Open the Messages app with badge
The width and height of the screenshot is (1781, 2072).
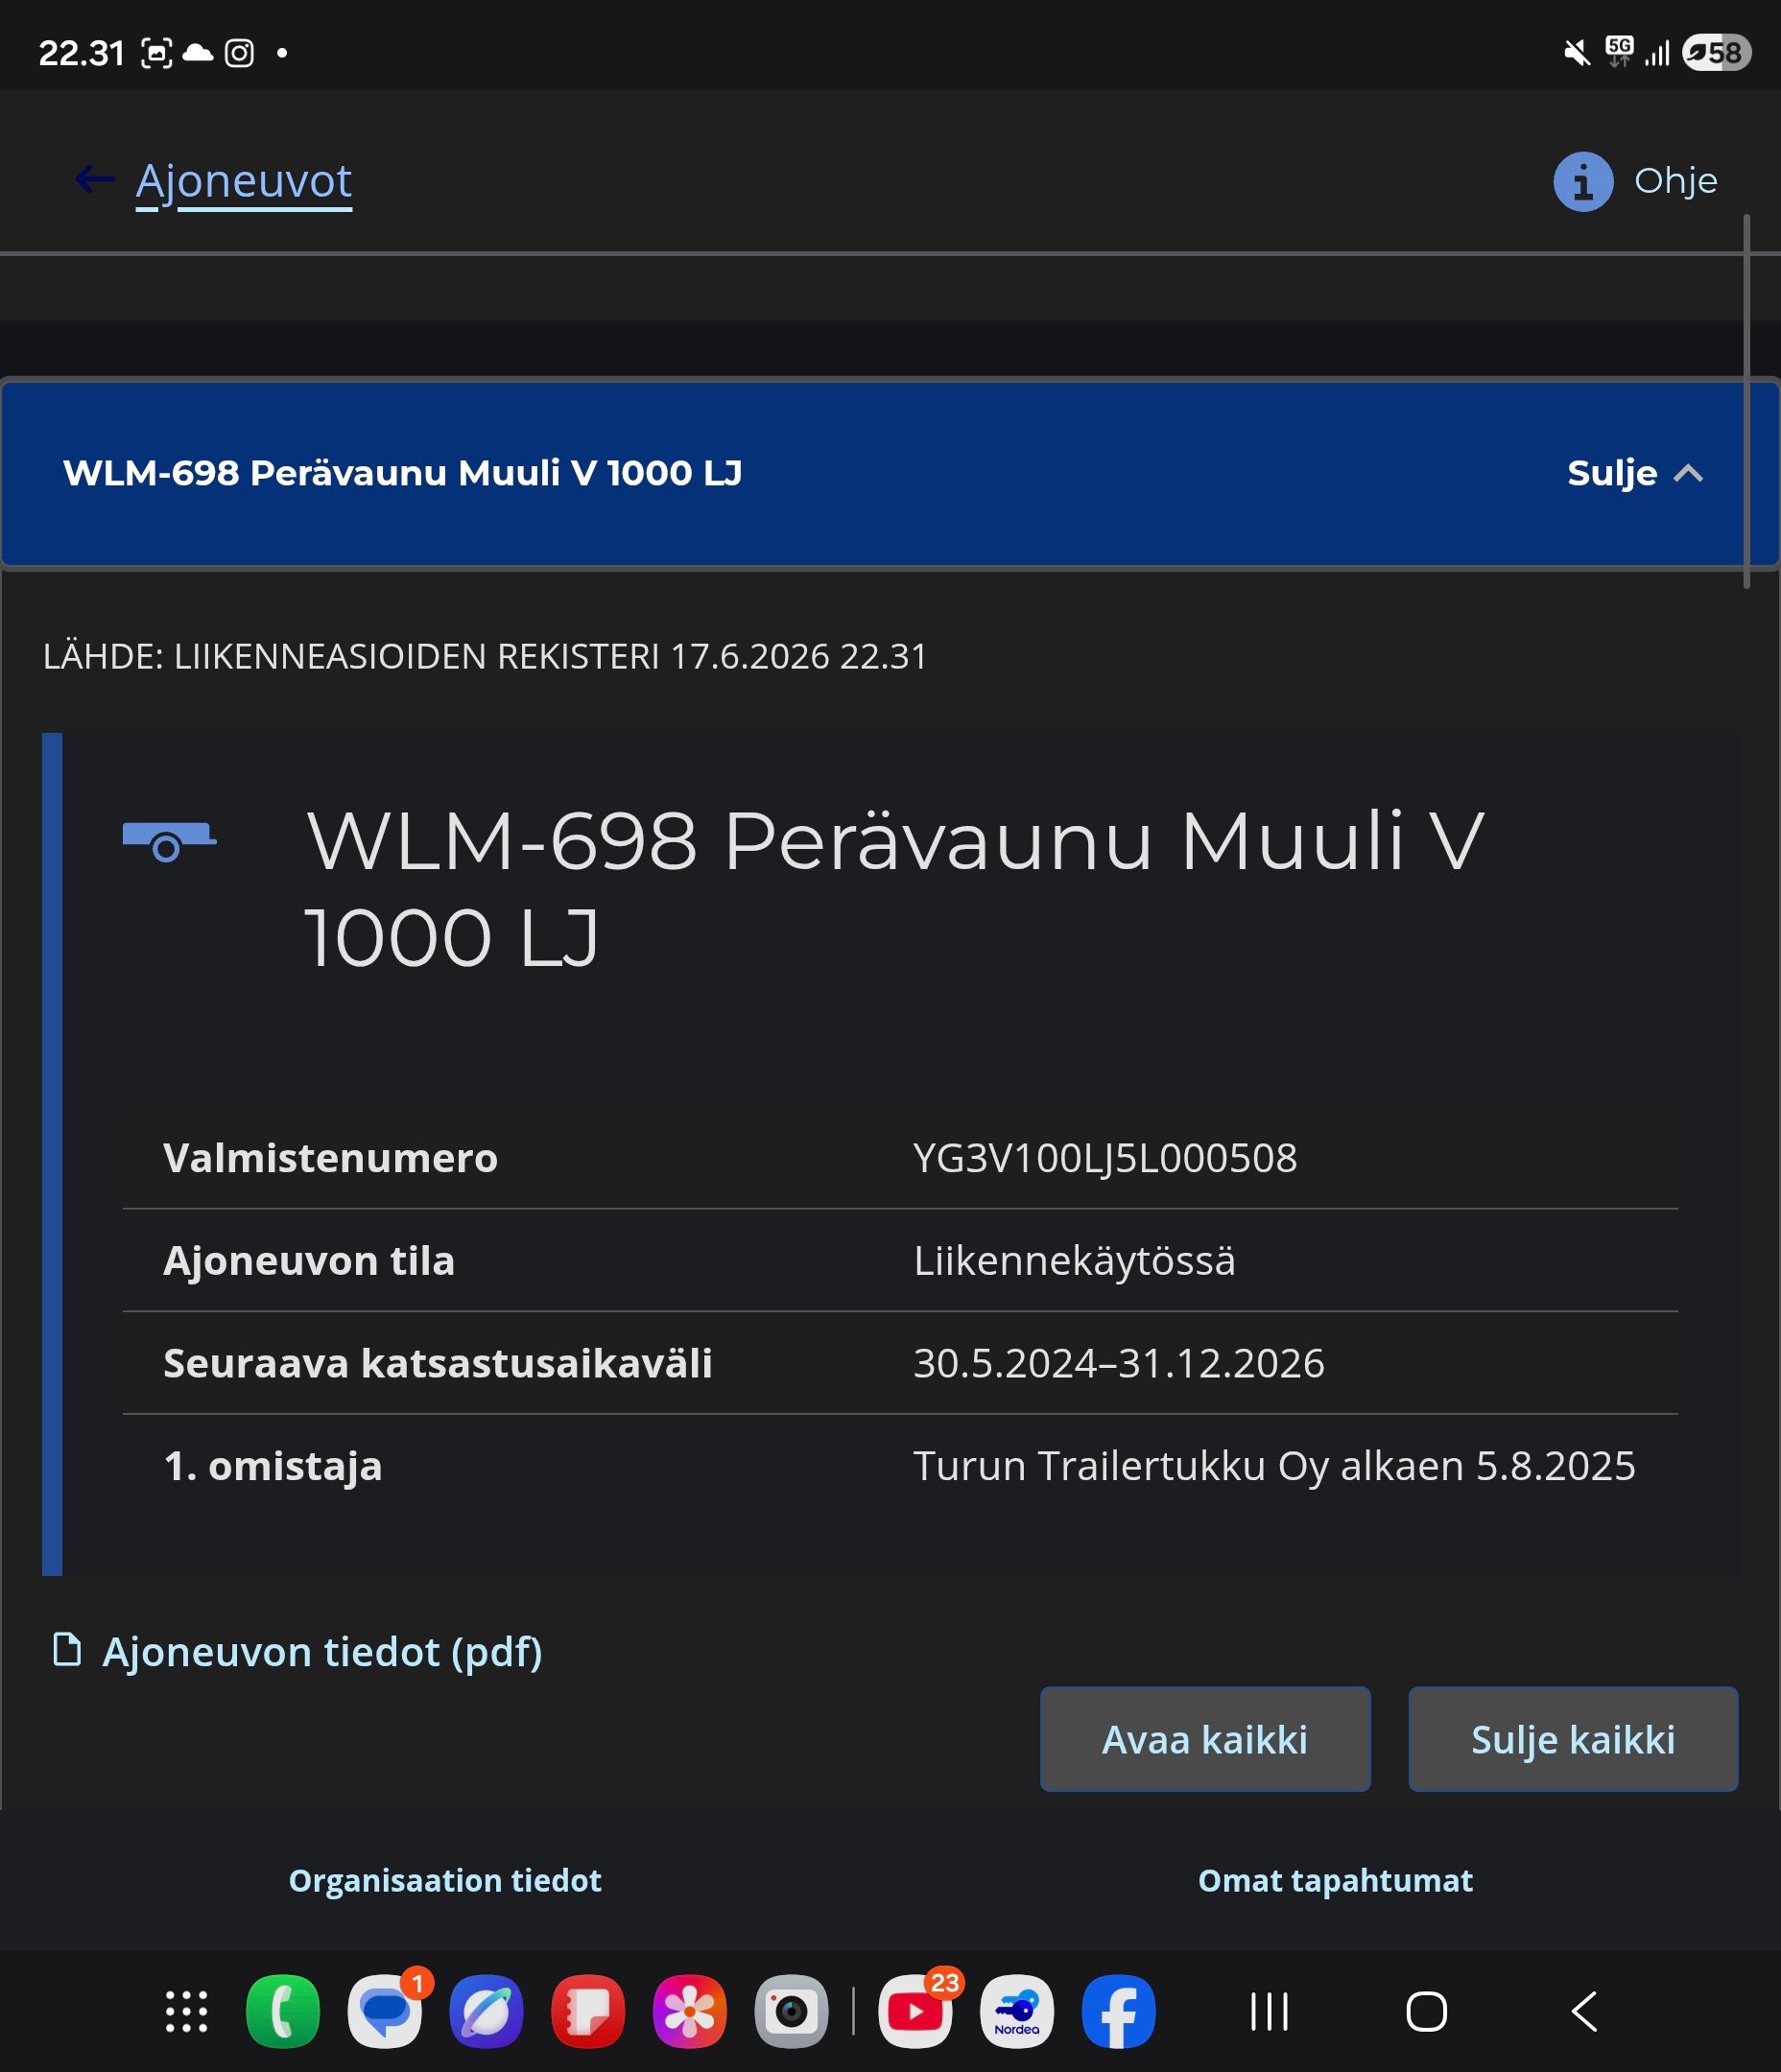coord(385,2011)
